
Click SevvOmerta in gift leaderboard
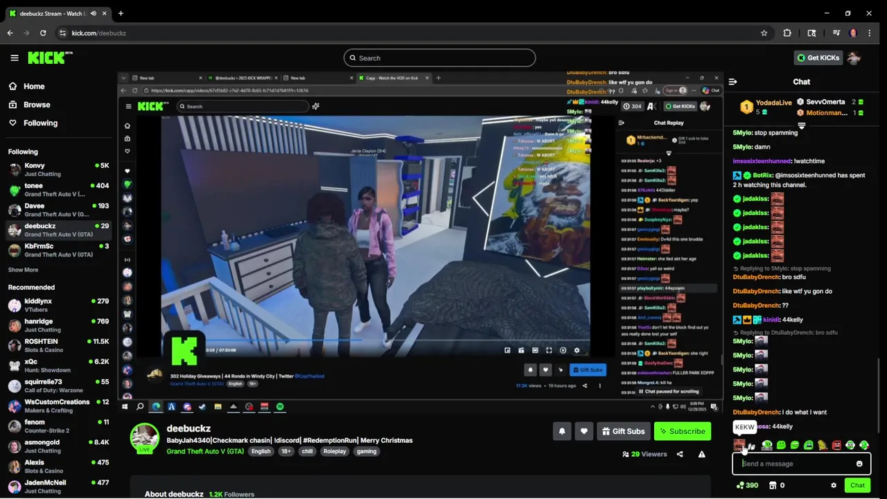(x=825, y=103)
